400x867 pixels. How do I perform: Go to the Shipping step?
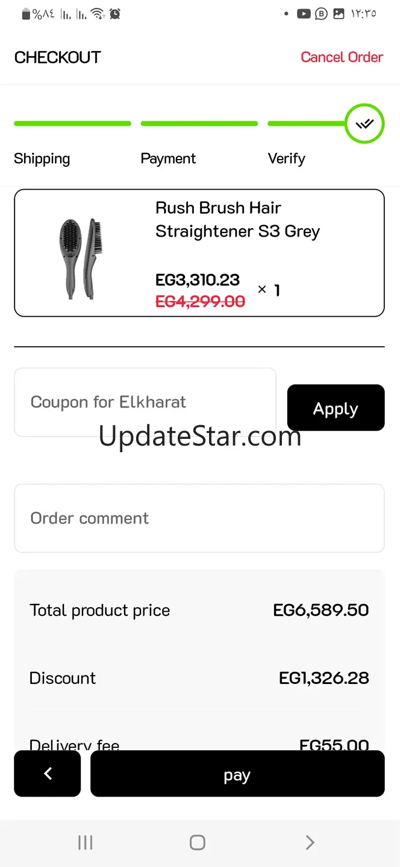point(42,158)
